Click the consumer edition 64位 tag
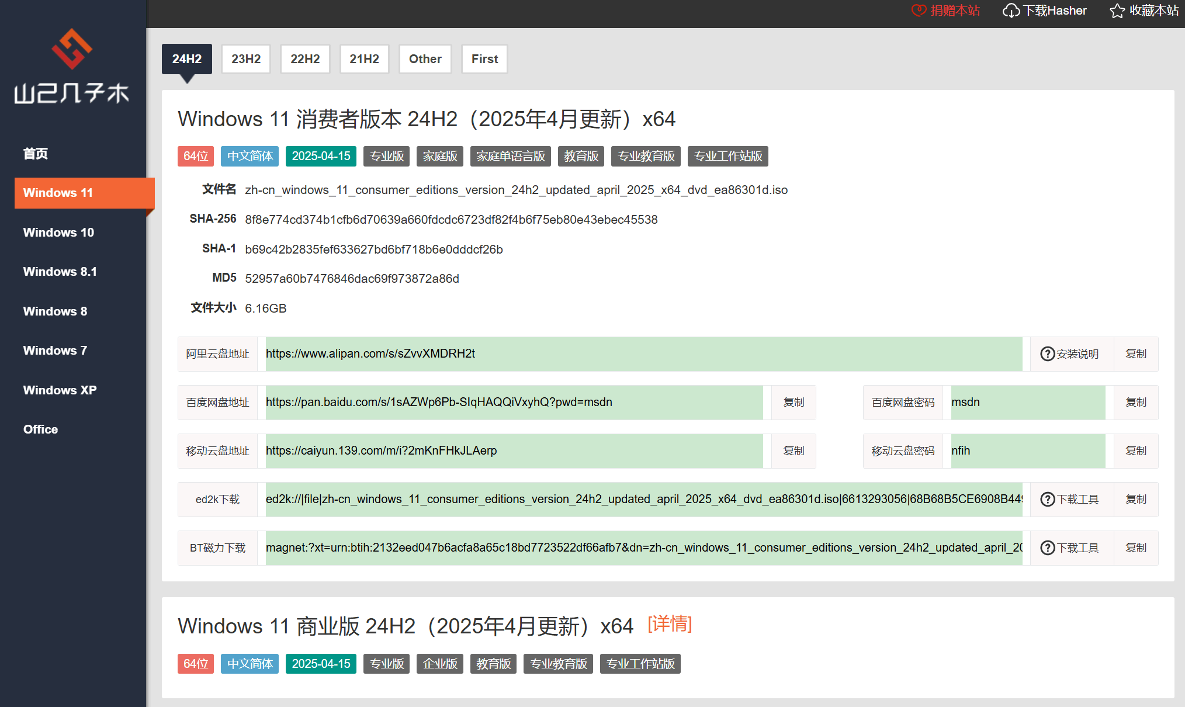The height and width of the screenshot is (707, 1185). [x=196, y=156]
